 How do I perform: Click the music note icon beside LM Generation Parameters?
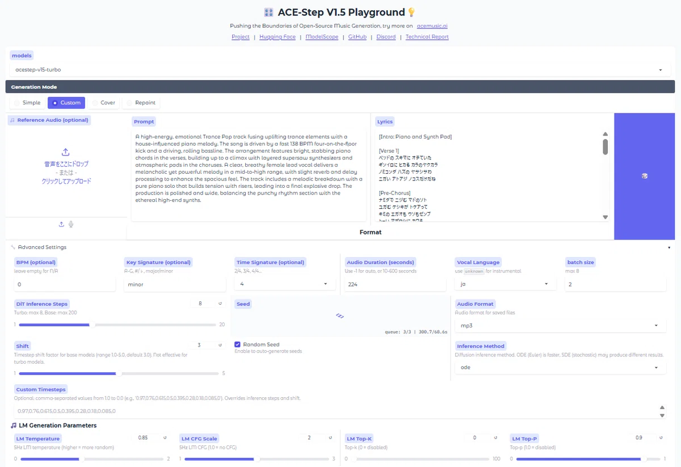13,426
